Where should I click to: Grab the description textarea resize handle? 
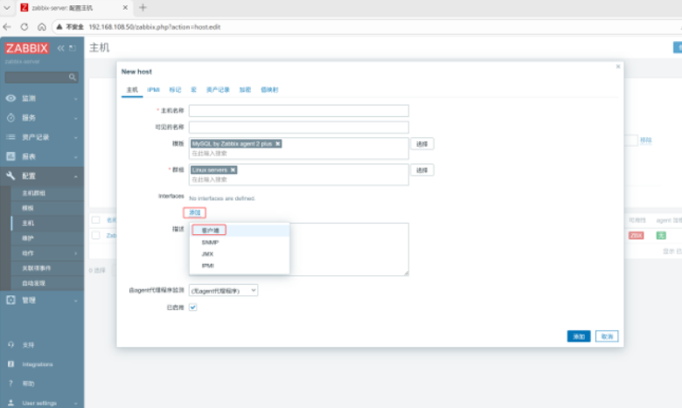[407, 273]
